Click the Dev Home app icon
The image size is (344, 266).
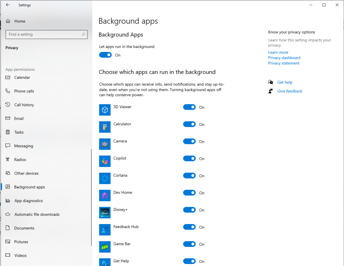[105, 195]
